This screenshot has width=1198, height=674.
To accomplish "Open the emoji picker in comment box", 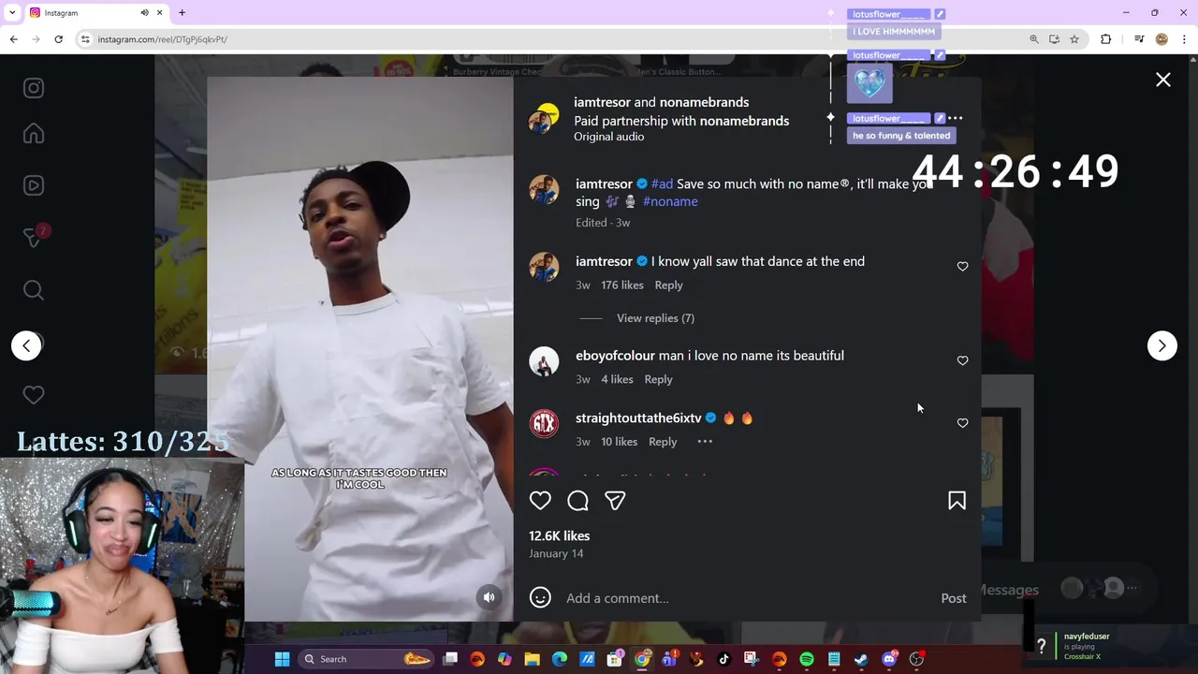I will coord(540,598).
